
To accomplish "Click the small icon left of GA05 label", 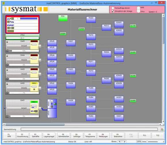I will 7,42.
